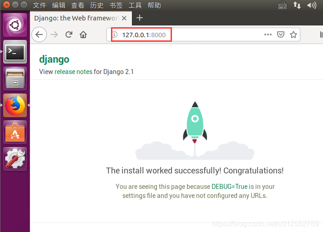This screenshot has height=232, width=323.
Task: Maximize the Firefox window
Action: click(24, 5)
